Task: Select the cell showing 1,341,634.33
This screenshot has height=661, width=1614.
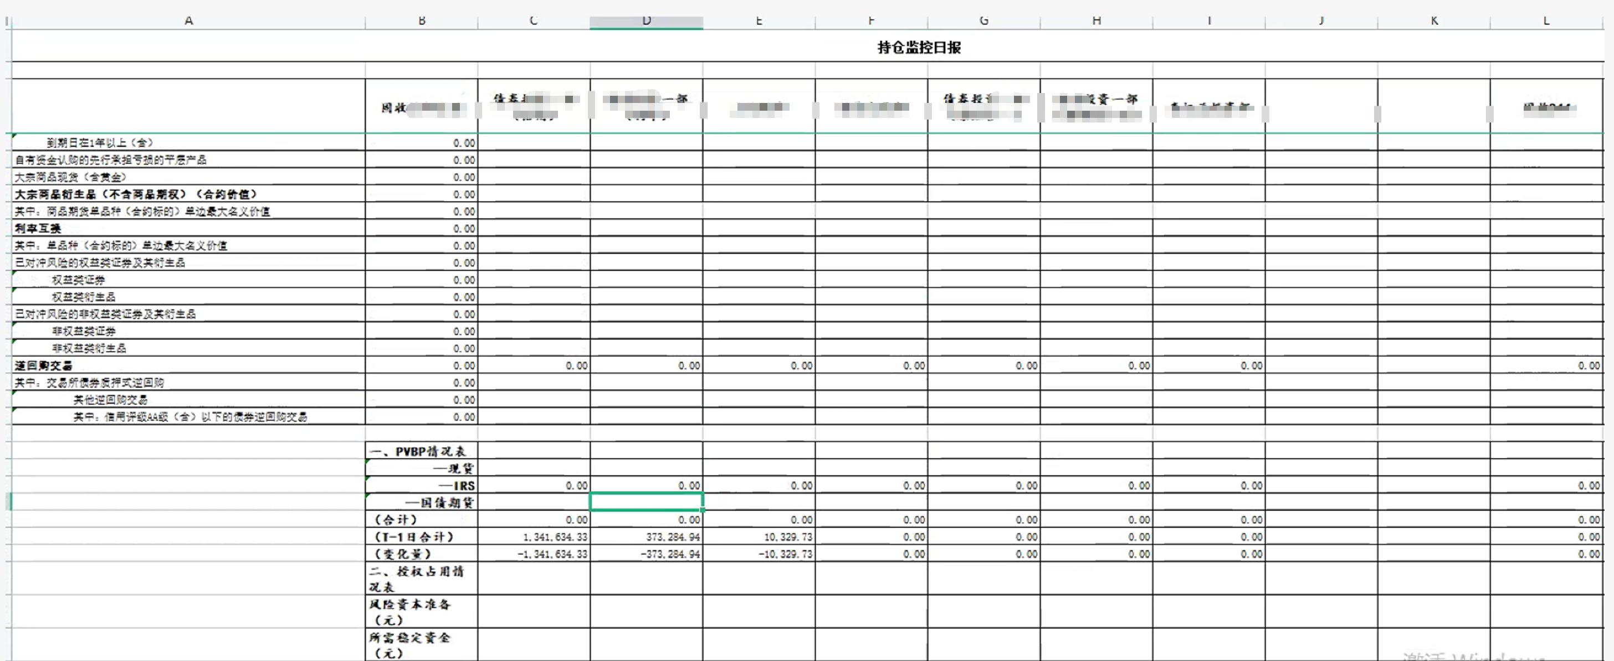Action: (555, 537)
